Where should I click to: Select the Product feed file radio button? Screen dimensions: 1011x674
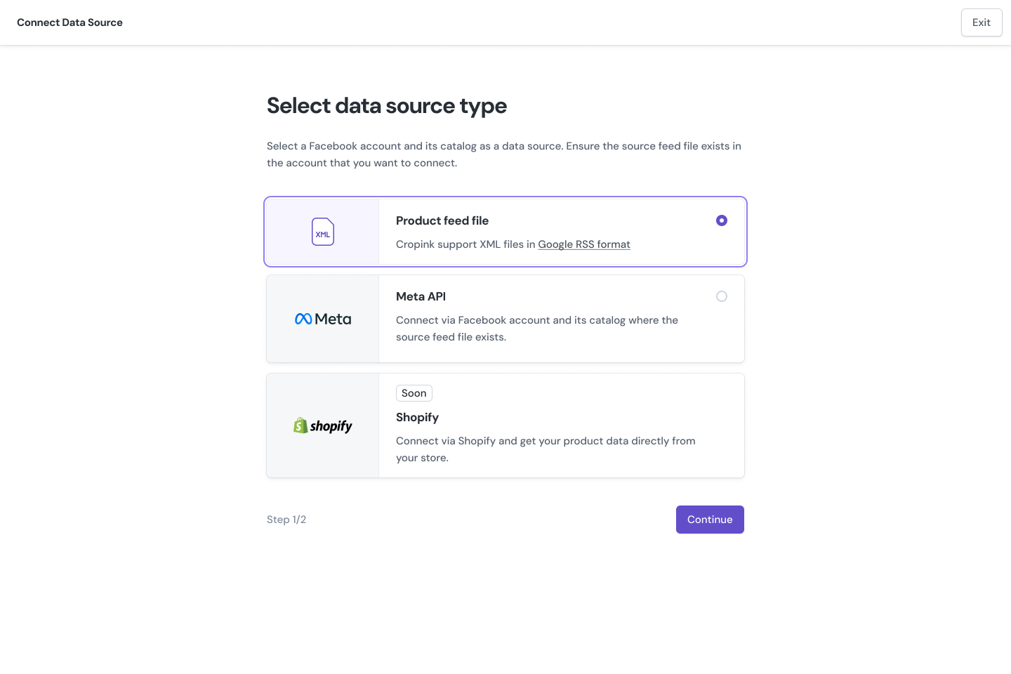(x=722, y=220)
